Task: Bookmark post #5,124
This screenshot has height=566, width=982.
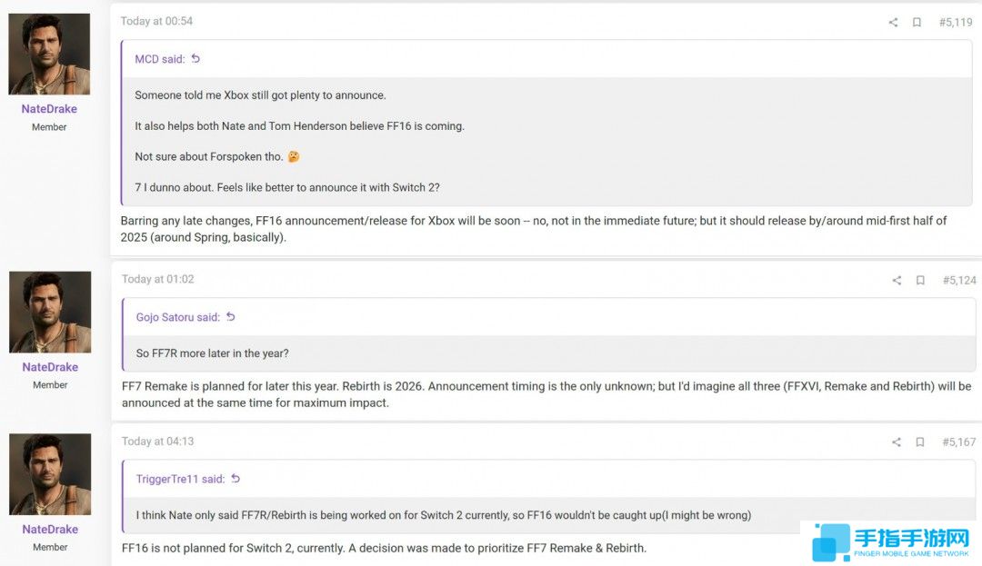Action: coord(920,281)
